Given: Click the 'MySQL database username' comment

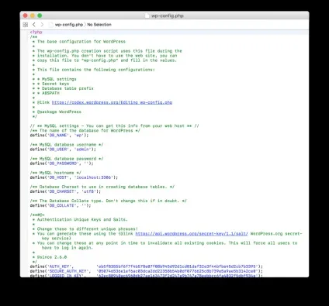Looking at the screenshot, I should (67, 145).
